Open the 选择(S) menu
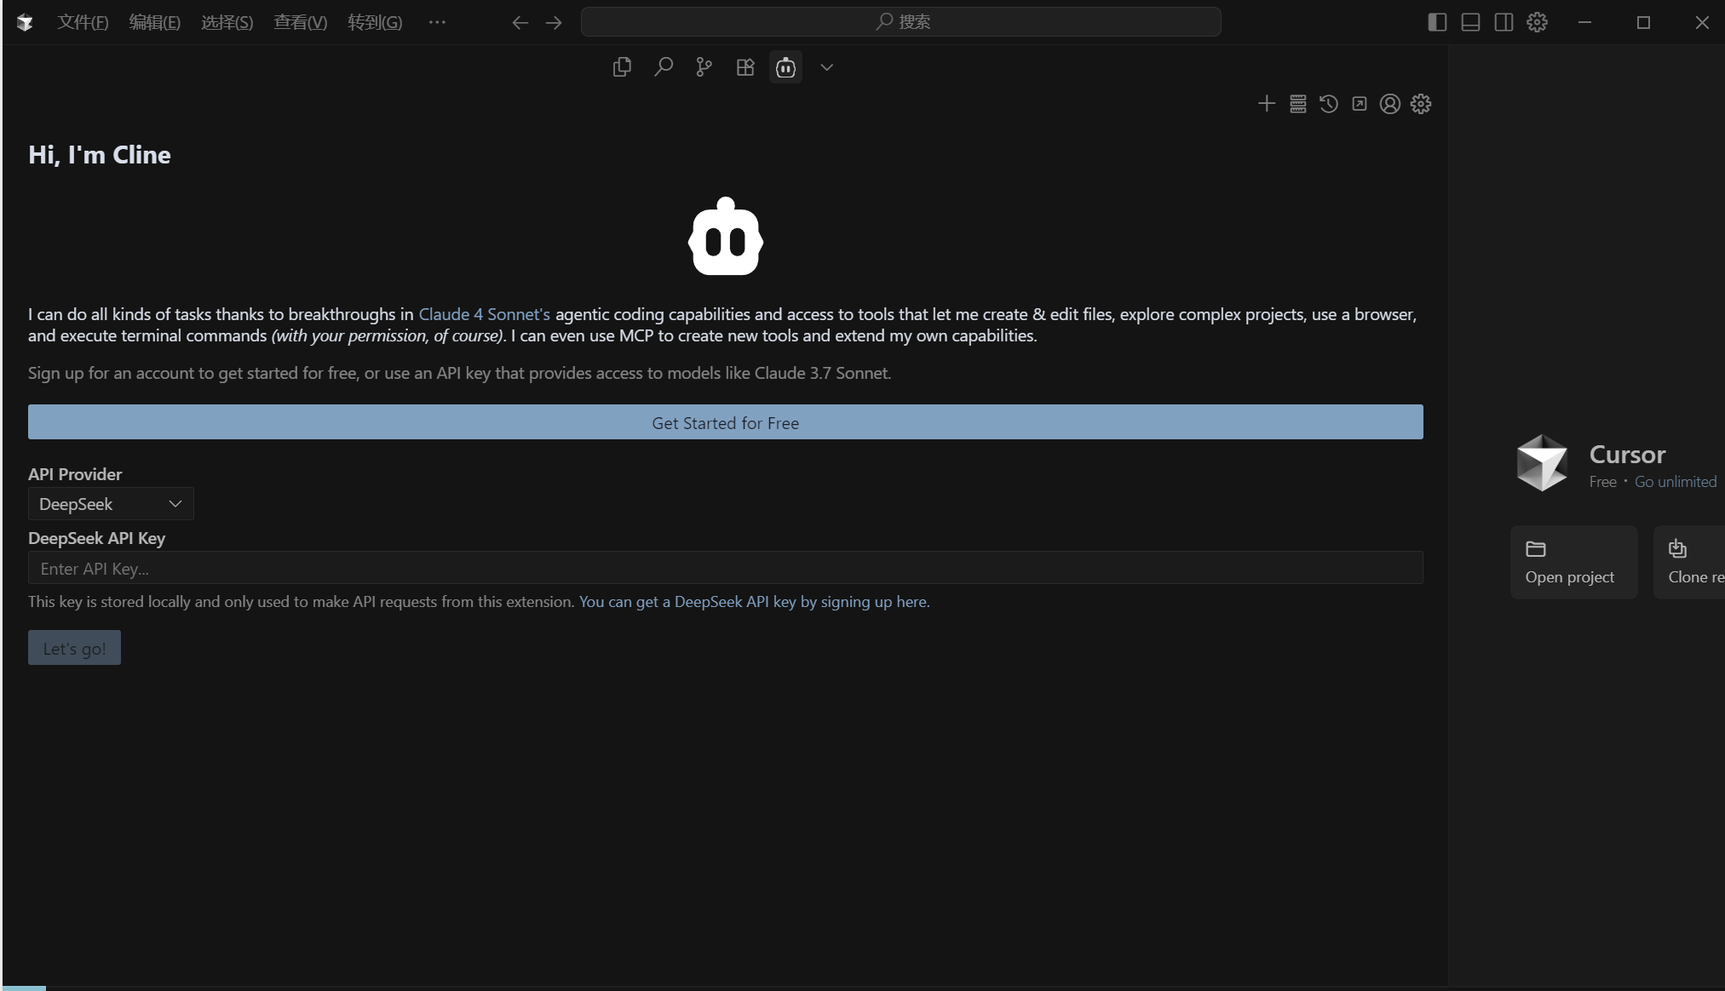 [227, 23]
